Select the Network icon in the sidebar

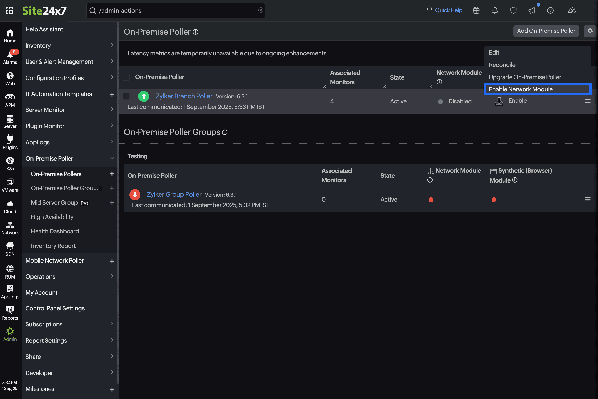click(10, 228)
